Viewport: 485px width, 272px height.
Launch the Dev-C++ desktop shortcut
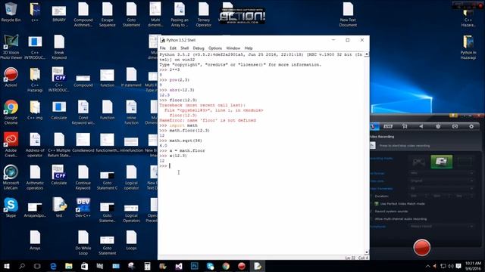tap(83, 208)
